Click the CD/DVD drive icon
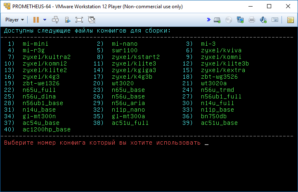 coord(229,20)
